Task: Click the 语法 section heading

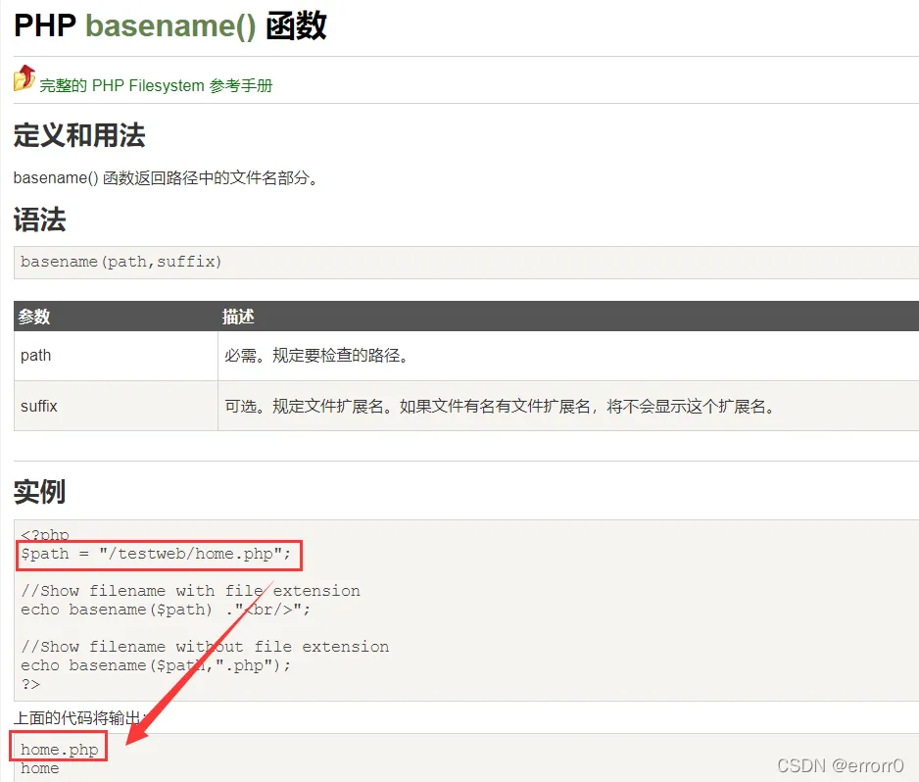Action: coord(39,220)
